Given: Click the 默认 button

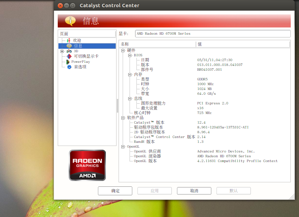Looking at the screenshot, I should pos(234,191).
